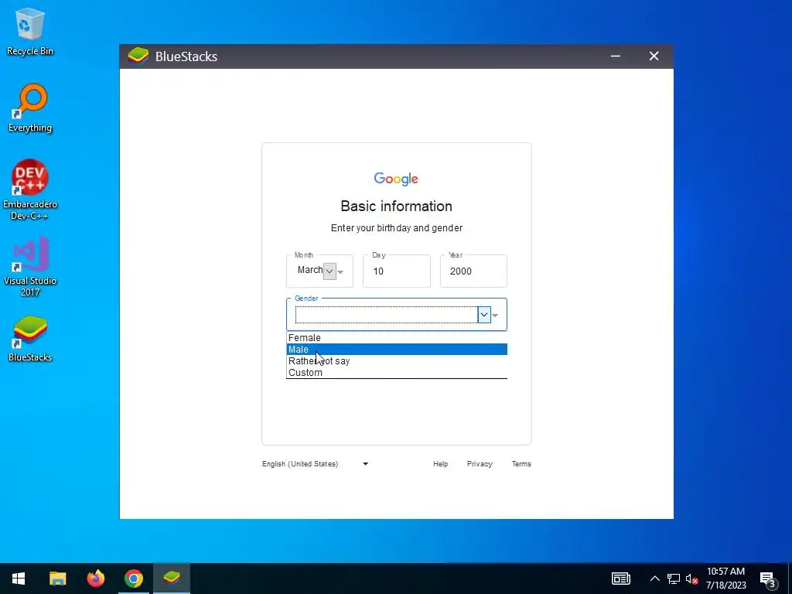Close the BlueStacks window
Image resolution: width=792 pixels, height=594 pixels.
pos(654,56)
